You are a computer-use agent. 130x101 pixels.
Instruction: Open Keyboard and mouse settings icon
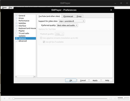click(17, 28)
